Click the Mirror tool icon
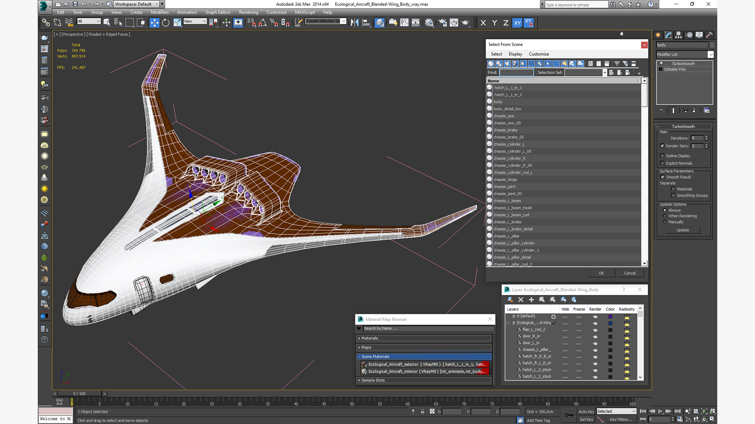This screenshot has width=755, height=424. pos(355,23)
